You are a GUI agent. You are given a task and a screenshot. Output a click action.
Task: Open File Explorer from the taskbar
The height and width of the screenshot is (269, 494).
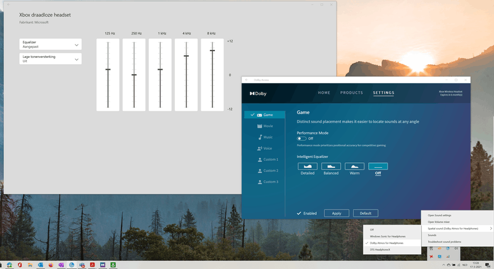point(30,265)
